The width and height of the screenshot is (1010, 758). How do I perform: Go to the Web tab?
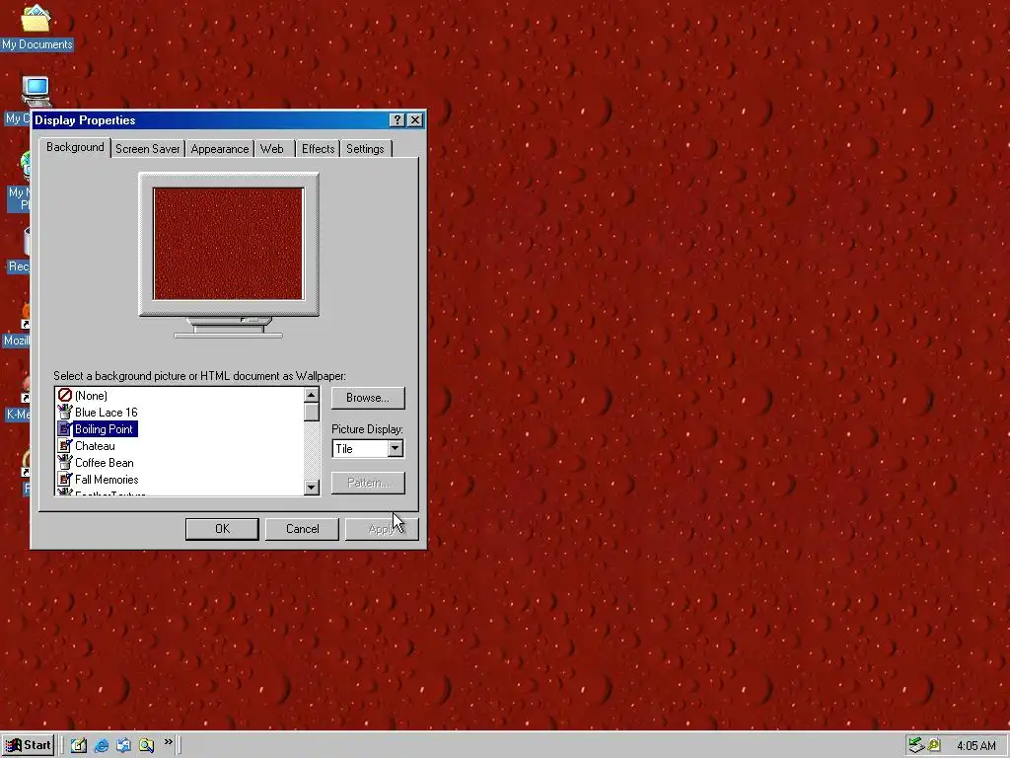click(x=272, y=149)
